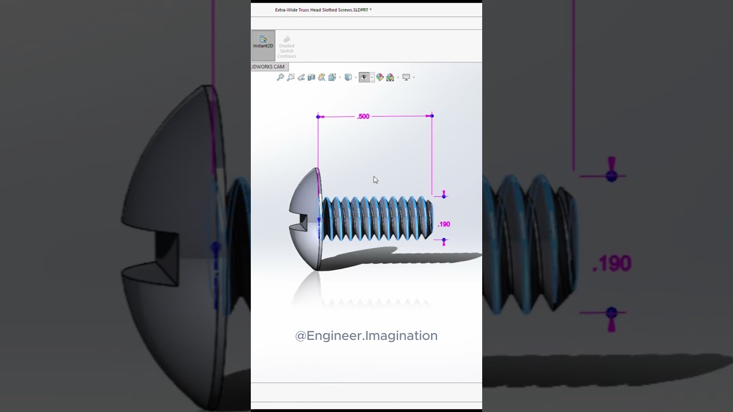Toggle the Hide/Show Items eye icon

[364, 77]
